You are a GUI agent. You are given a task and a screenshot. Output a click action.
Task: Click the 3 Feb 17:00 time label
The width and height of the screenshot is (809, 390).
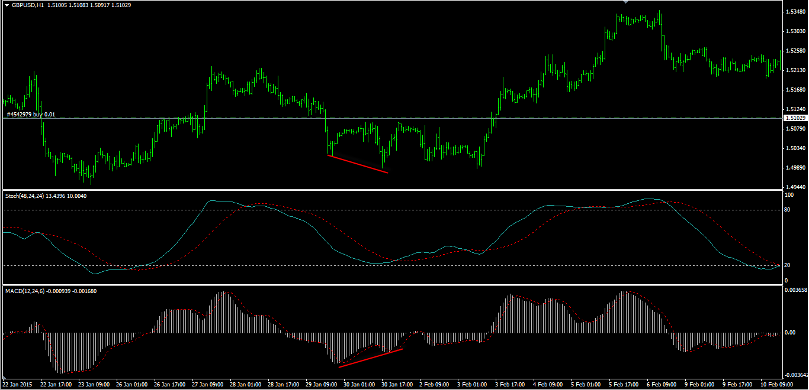510,384
